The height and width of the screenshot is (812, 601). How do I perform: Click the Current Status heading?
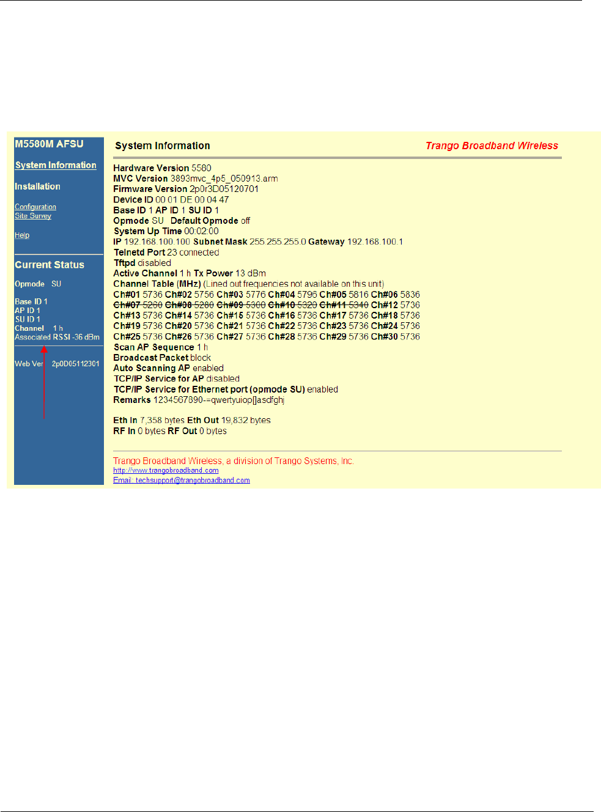point(50,265)
